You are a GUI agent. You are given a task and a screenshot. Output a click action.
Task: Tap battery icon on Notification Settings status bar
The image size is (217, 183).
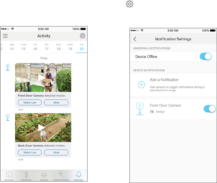click(x=213, y=31)
